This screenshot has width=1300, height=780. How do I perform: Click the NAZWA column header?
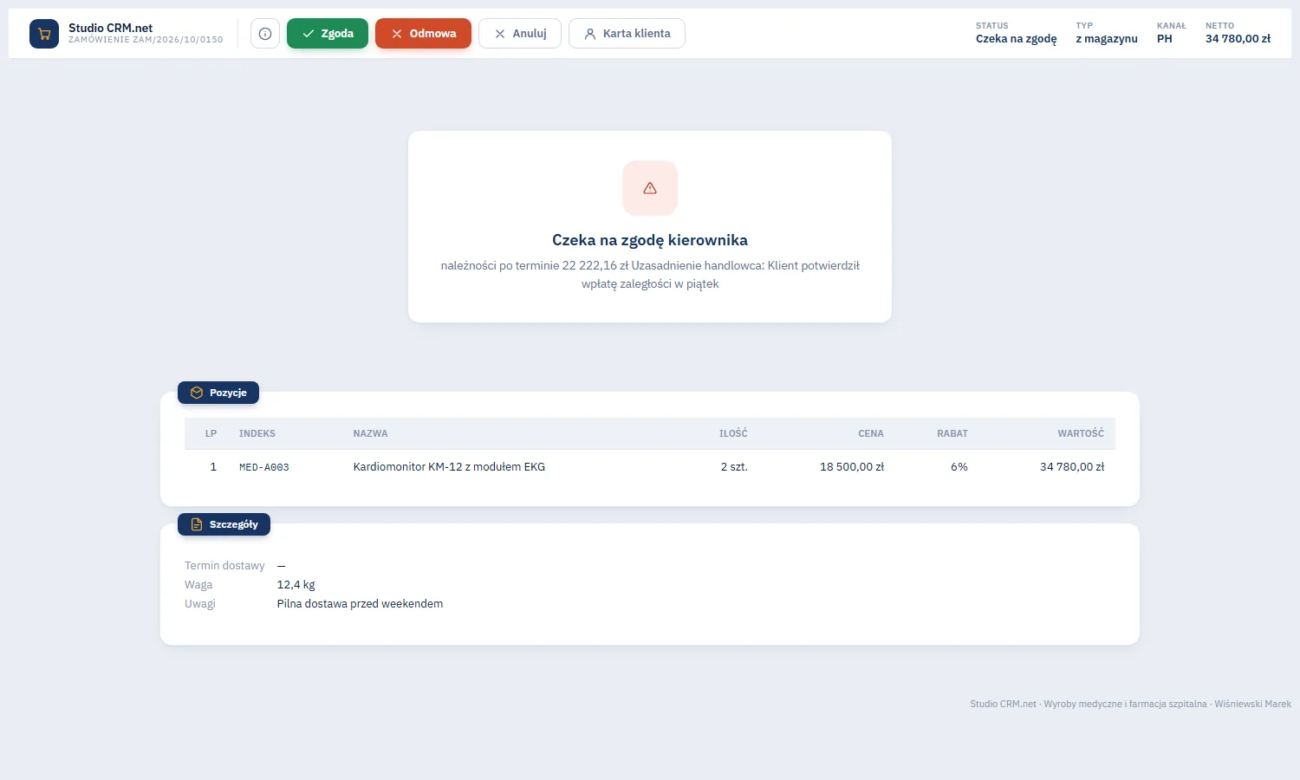370,433
